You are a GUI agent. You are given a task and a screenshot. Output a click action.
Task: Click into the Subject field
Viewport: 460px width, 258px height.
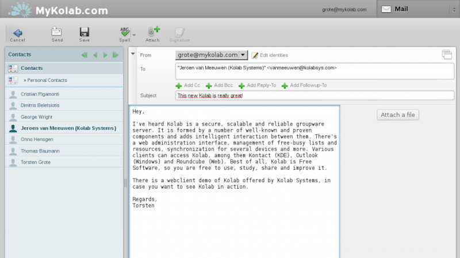pos(315,95)
